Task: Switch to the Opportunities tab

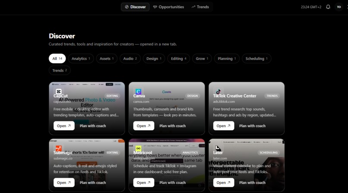Action: [x=168, y=7]
